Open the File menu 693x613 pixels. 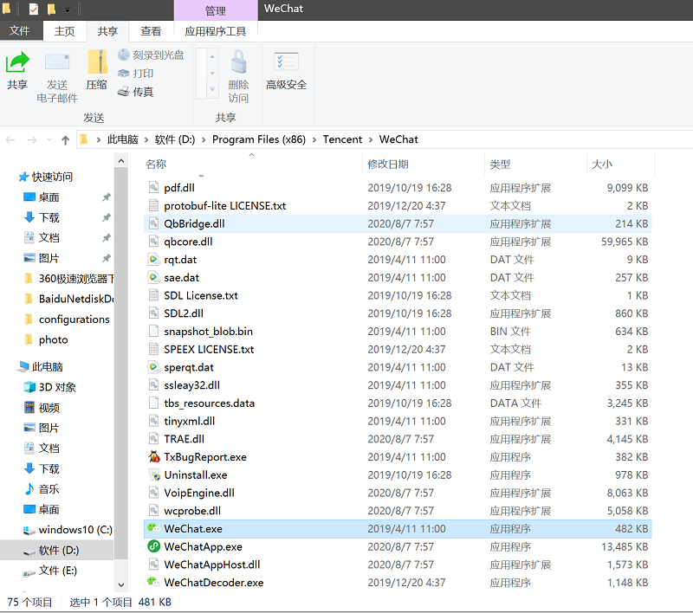click(21, 31)
